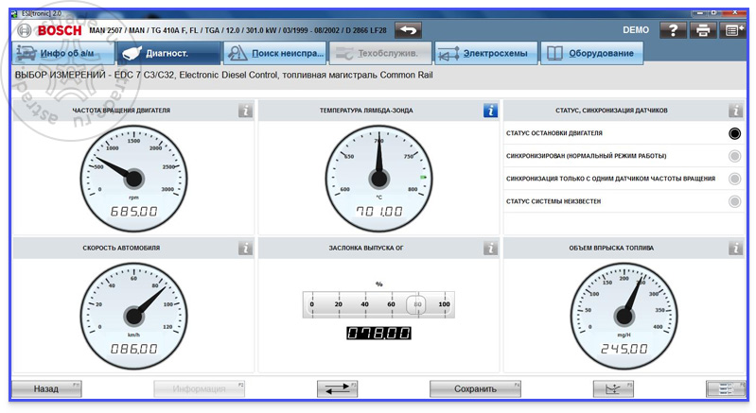The width and height of the screenshot is (756, 413).
Task: Click the Bosch logo emblem
Action: coord(24,30)
